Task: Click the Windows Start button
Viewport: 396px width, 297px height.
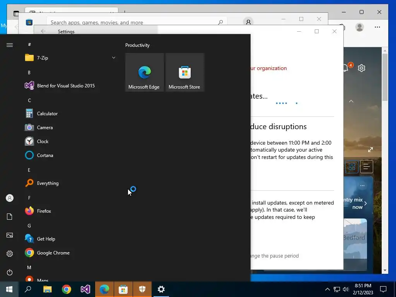Action: click(9, 289)
